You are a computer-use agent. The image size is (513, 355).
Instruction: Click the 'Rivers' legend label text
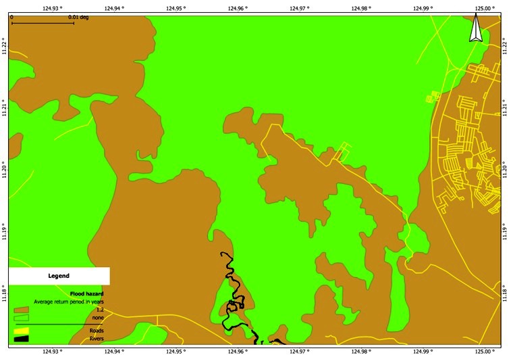pyautogui.click(x=97, y=339)
